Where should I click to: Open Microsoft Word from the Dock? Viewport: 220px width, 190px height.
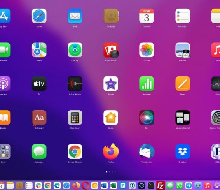coord(104,185)
